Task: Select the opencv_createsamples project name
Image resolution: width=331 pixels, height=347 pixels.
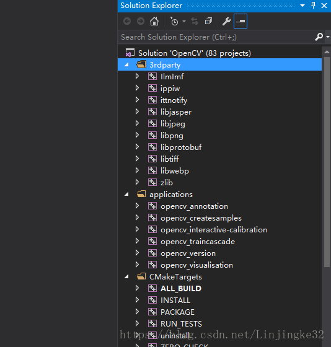Action: point(201,218)
